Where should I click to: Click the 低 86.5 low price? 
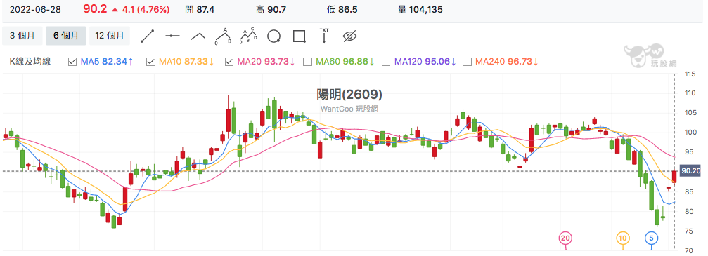click(342, 9)
